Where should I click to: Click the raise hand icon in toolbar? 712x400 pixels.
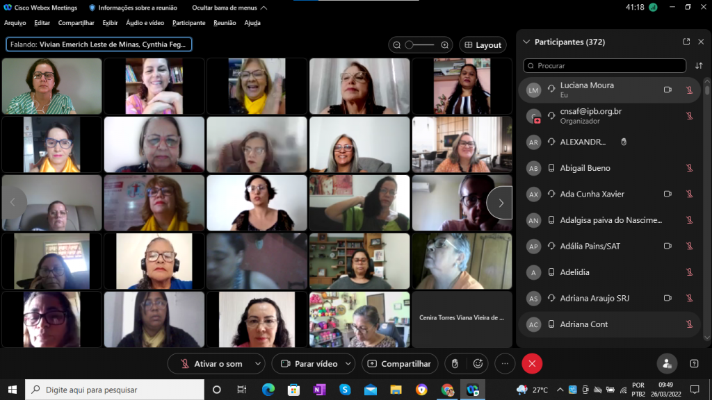(x=455, y=363)
